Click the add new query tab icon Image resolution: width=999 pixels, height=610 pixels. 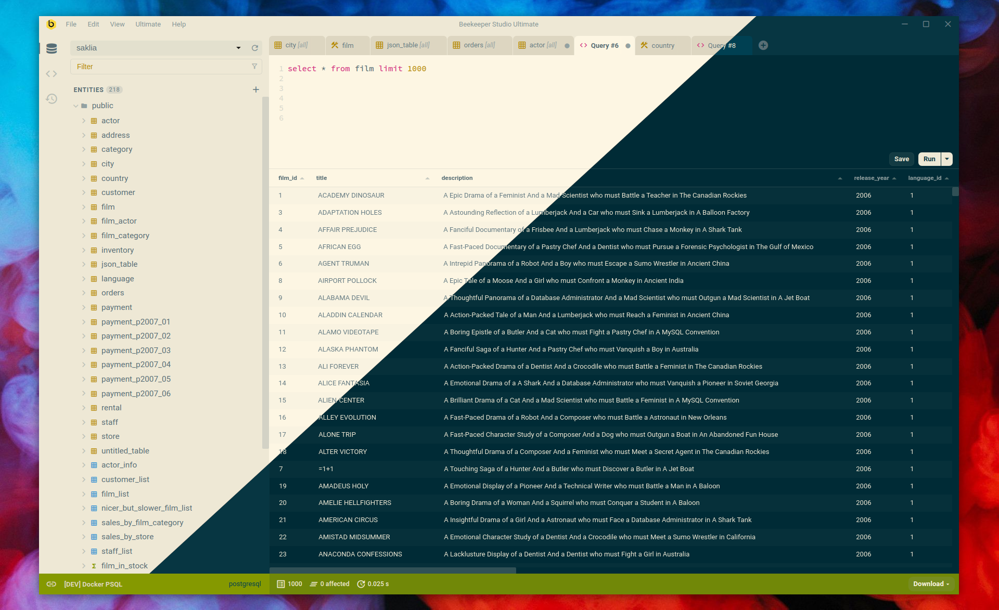763,45
